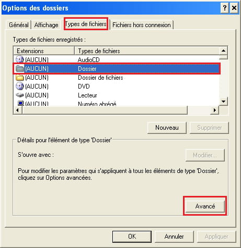The width and height of the screenshot is (241, 248).
Task: Close the Options des dossiers dialog
Action: coord(234,8)
